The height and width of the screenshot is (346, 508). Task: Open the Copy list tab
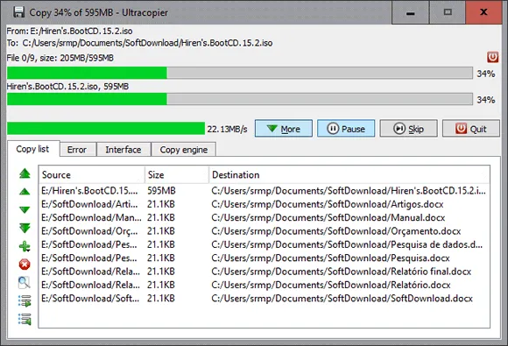[x=32, y=149]
